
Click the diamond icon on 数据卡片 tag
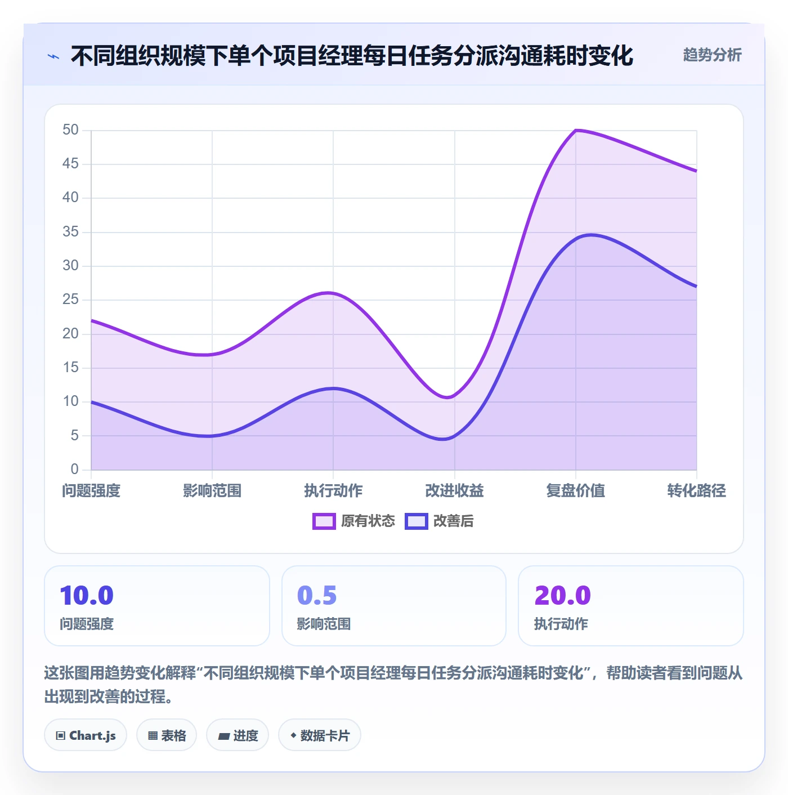(293, 735)
